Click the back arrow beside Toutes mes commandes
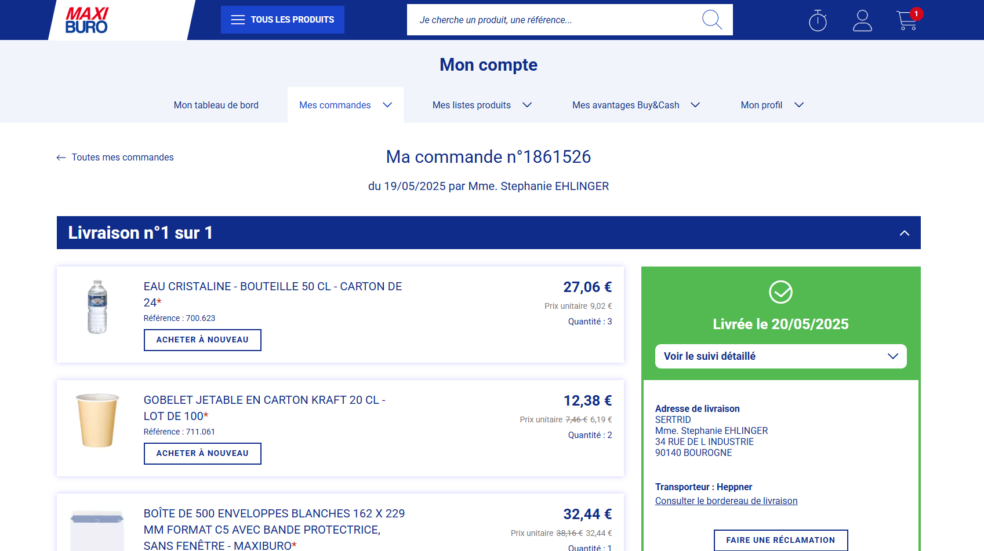Viewport: 984px width, 551px height. pos(61,158)
